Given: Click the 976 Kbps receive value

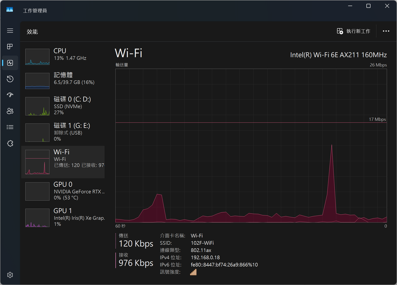Looking at the screenshot, I should click(136, 263).
